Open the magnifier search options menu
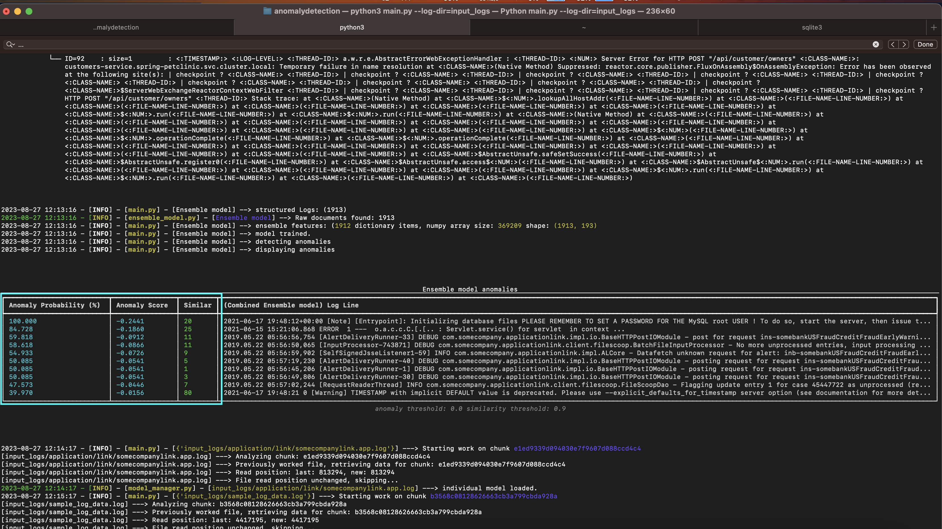Image resolution: width=942 pixels, height=529 pixels. click(x=10, y=44)
